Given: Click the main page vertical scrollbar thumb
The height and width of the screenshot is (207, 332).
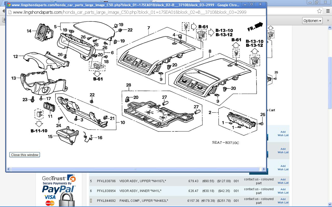Looking at the screenshot, I should click(x=330, y=83).
